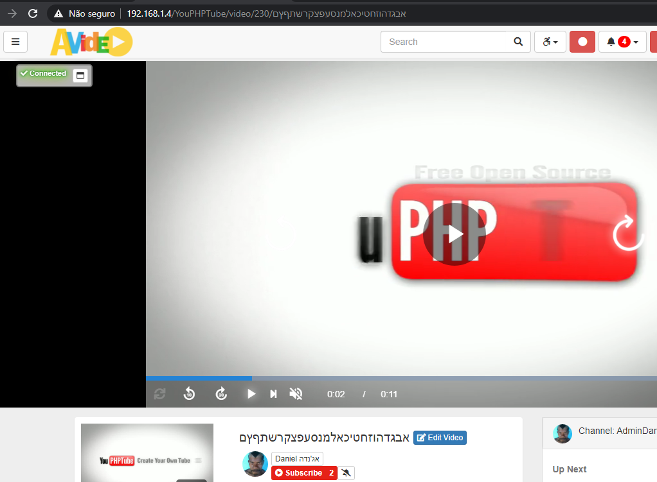Image resolution: width=657 pixels, height=482 pixels.
Task: Click the AVideo logo
Action: 91,42
